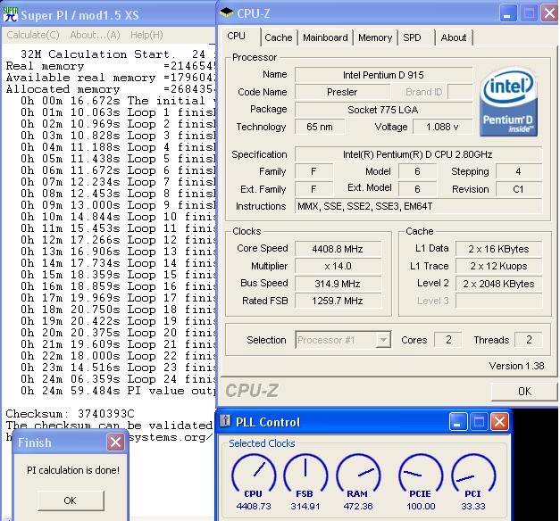Click the Super PI app icon in title bar
The height and width of the screenshot is (521, 560).
11,14
